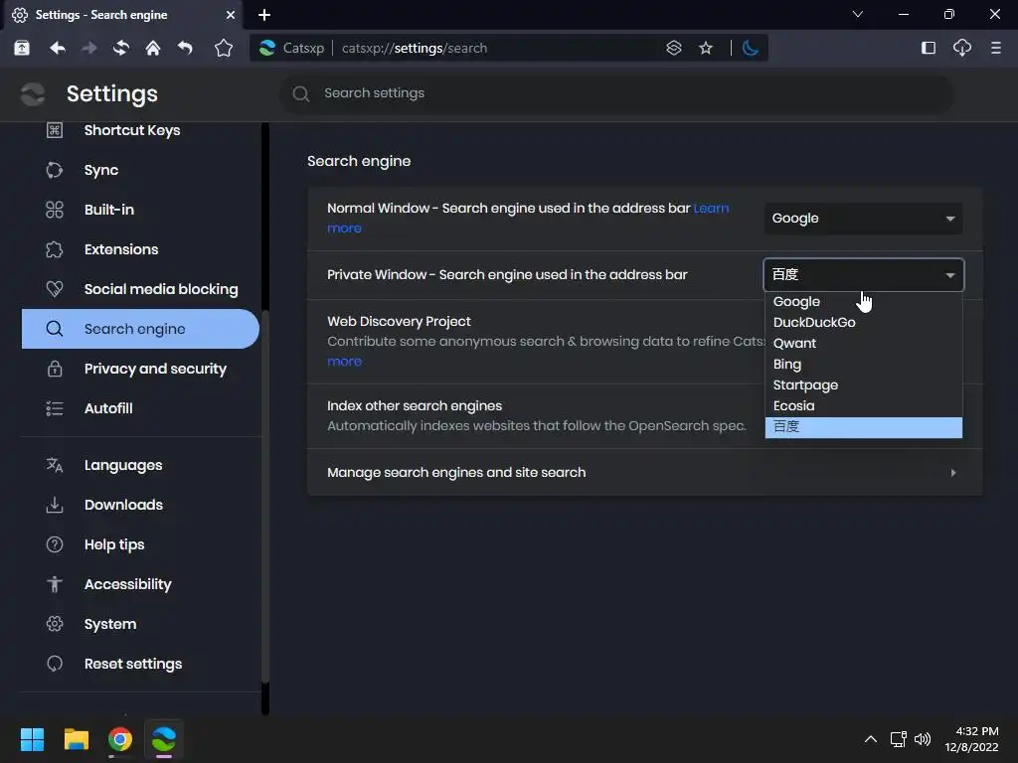Toggle night mode moon icon

pyautogui.click(x=750, y=48)
